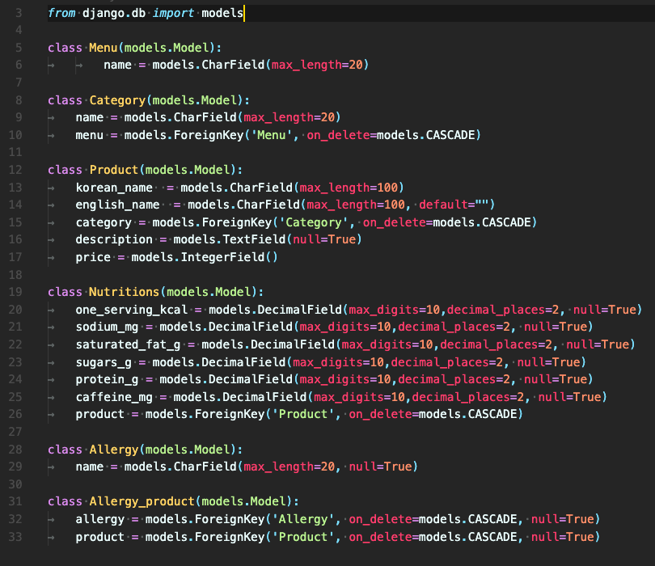Image resolution: width=655 pixels, height=566 pixels.
Task: Click the english_name field name
Action: click(x=117, y=205)
